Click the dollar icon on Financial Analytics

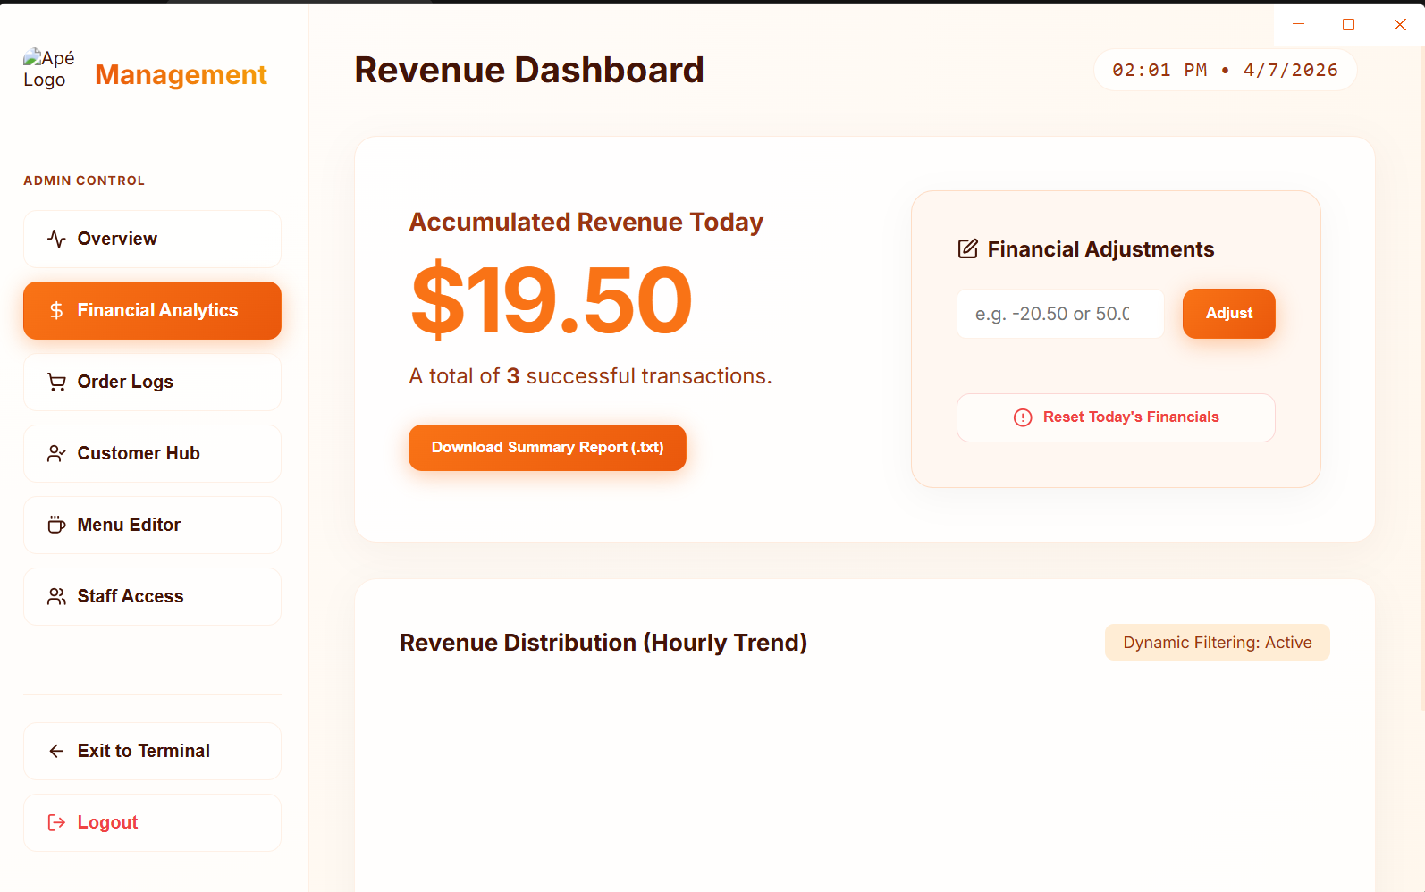pos(55,310)
